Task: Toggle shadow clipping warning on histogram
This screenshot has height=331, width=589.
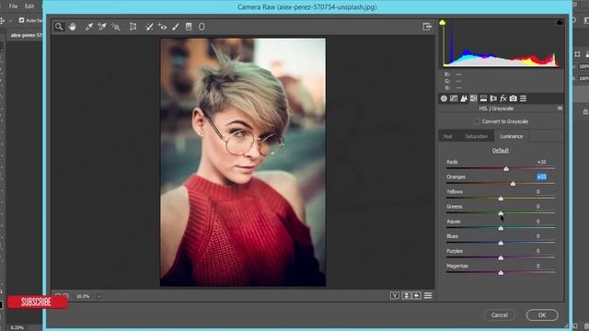Action: point(443,22)
